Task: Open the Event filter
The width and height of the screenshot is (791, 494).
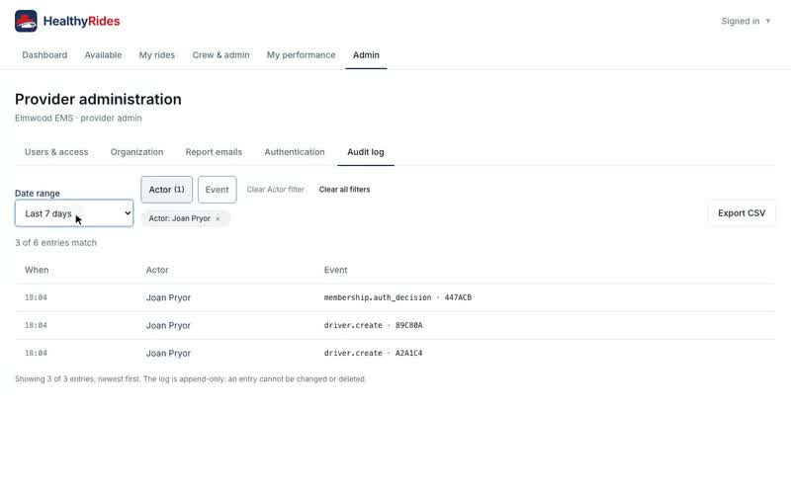Action: 217,190
